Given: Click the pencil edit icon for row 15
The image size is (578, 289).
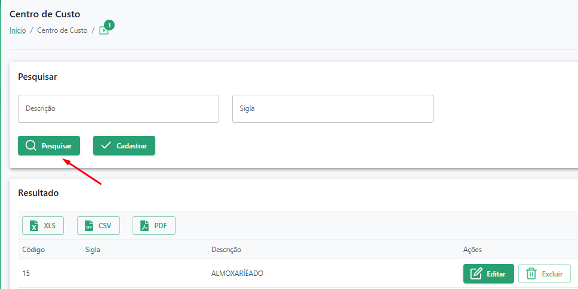Looking at the screenshot, I should coord(476,274).
